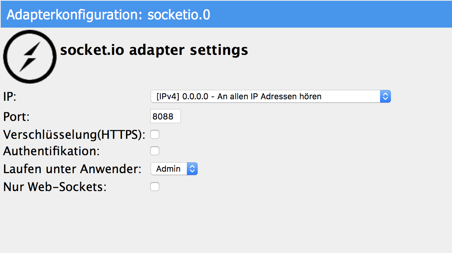Click the 'Verschlüsselung(HTTPS):' label
The width and height of the screenshot is (452, 253).
(x=74, y=135)
